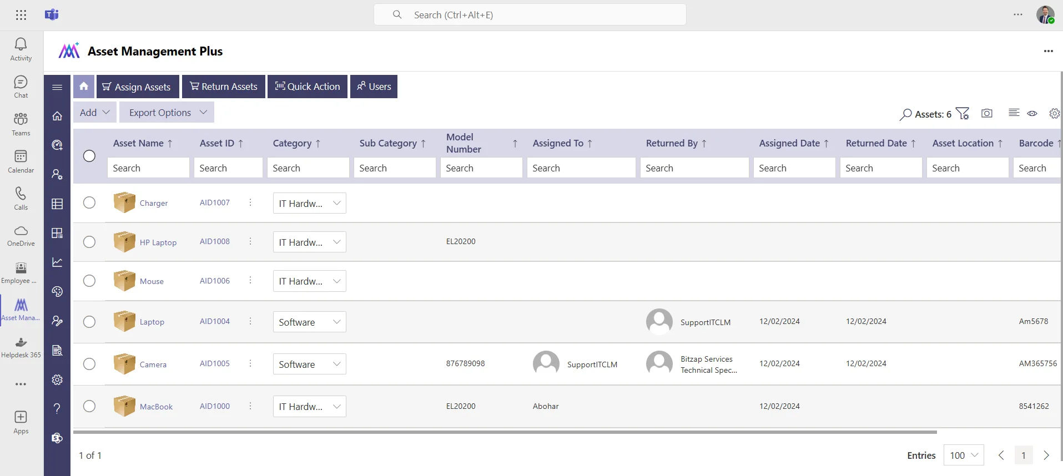Click the horizontal scrollbar under the table

(x=505, y=432)
